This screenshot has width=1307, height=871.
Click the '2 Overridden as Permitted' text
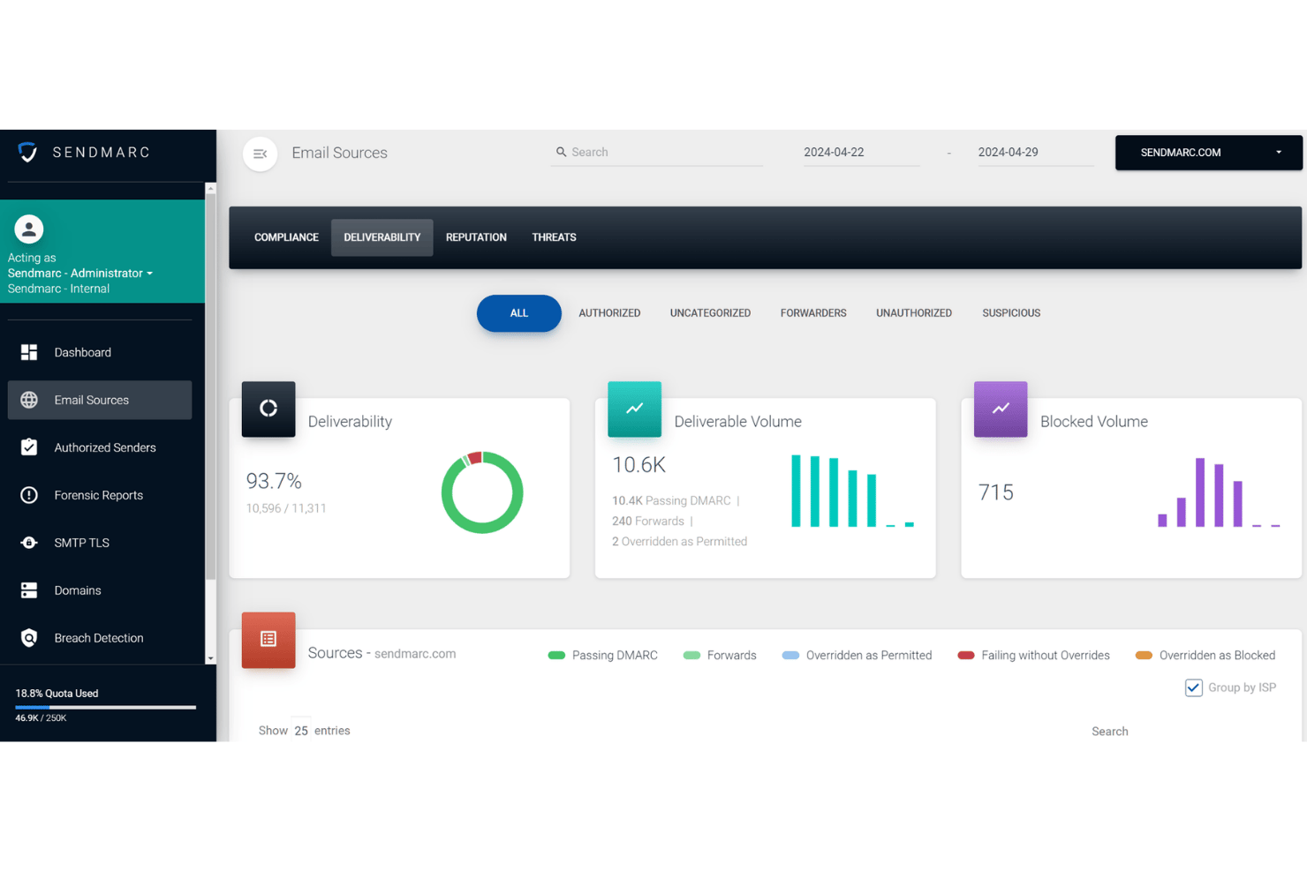[679, 542]
